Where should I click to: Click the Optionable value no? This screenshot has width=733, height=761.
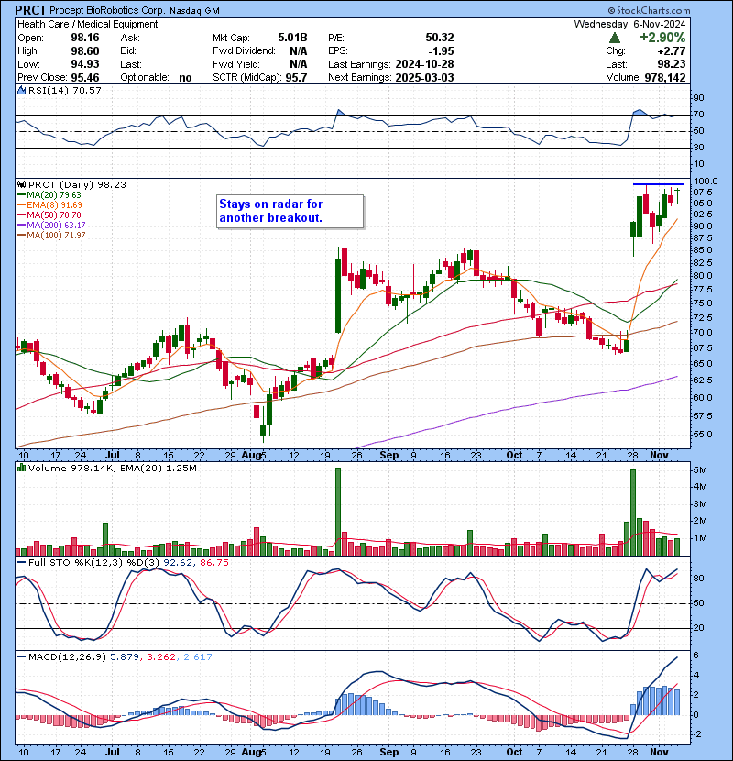click(185, 78)
